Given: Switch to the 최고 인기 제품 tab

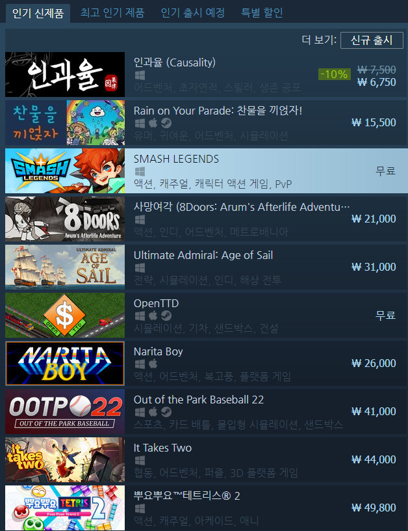Looking at the screenshot, I should click(x=112, y=13).
